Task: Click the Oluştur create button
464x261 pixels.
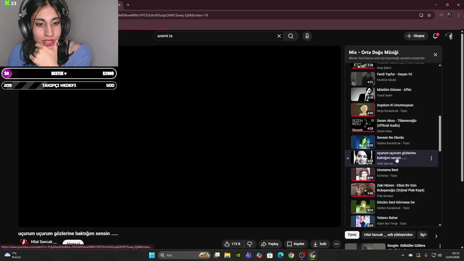Action: [415, 36]
